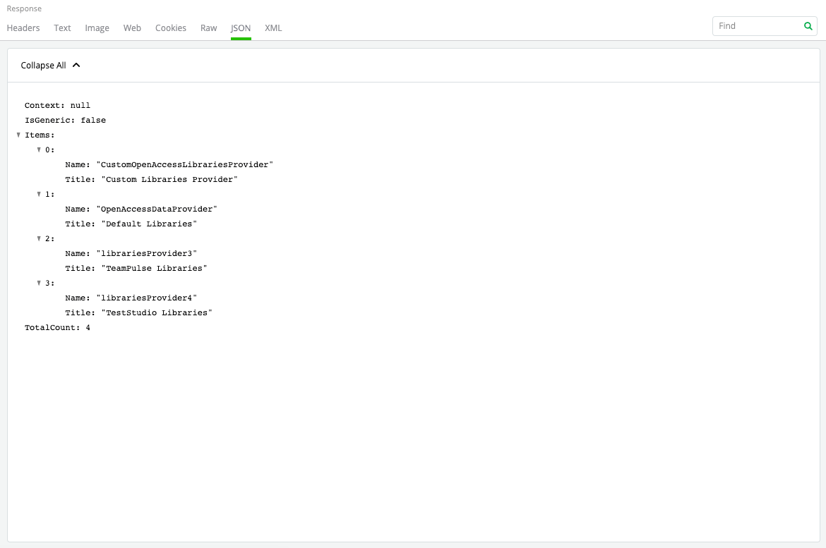
Task: Switch to the Headers tab
Action: (x=23, y=28)
